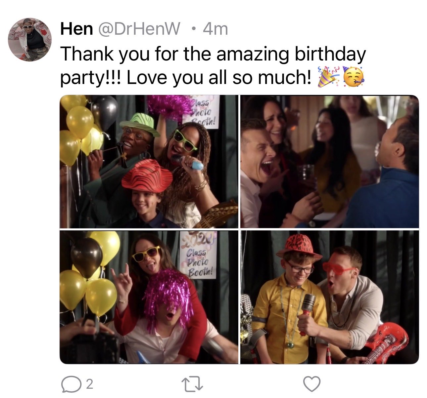Open Hen's circular profile avatar
Viewport: 427px width, 398px height.
(x=30, y=40)
